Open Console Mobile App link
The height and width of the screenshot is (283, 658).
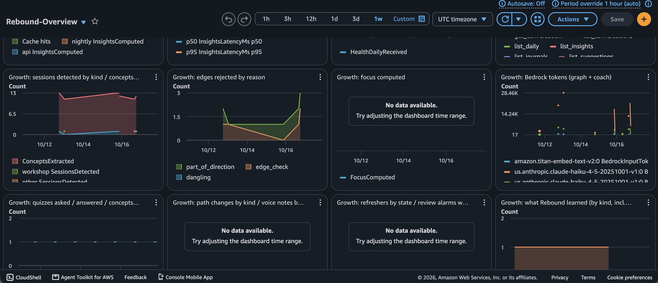[x=186, y=277]
